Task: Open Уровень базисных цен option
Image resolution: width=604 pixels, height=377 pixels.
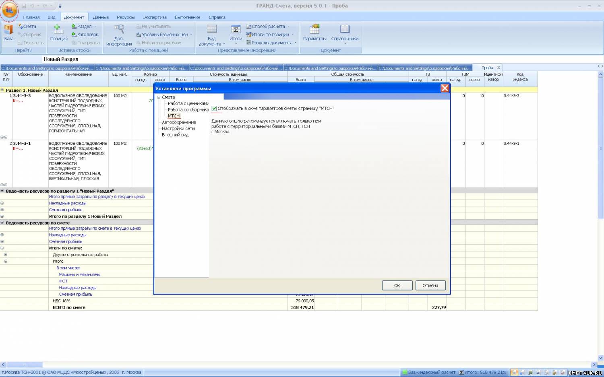Action: pyautogui.click(x=164, y=35)
